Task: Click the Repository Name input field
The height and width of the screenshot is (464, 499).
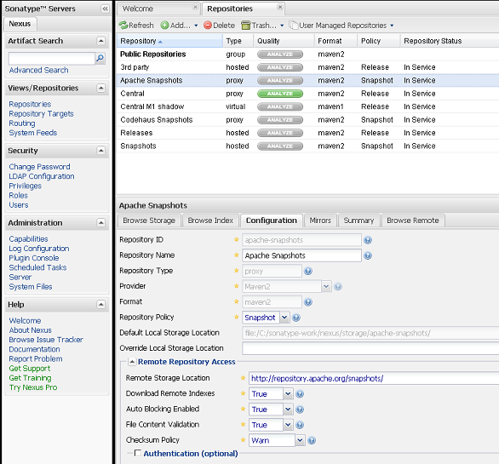Action: coord(301,255)
